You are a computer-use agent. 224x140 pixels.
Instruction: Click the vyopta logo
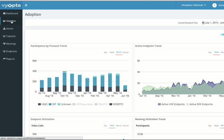(x=11, y=5)
